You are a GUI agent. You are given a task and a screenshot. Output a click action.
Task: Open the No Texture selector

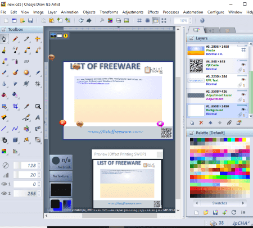click(61, 176)
